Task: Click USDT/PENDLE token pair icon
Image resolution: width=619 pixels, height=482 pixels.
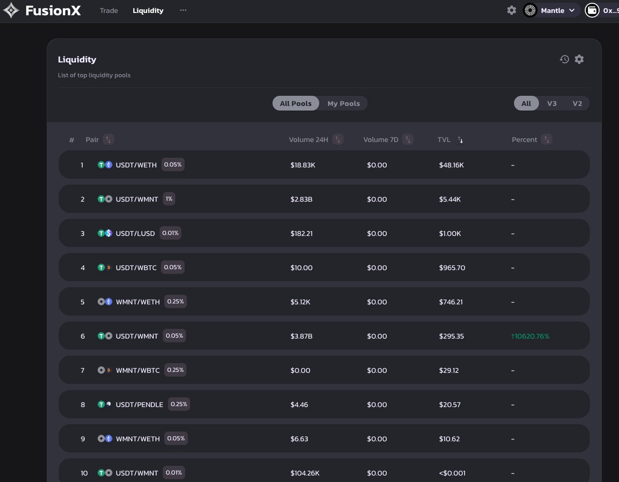Action: tap(105, 404)
